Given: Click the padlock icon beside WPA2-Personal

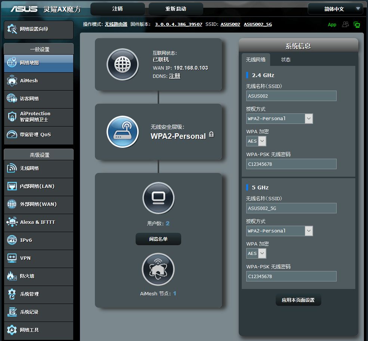Looking at the screenshot, I should [211, 134].
